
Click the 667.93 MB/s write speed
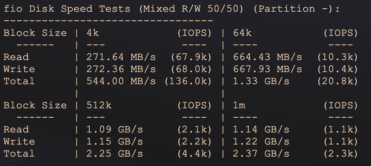(x=268, y=69)
